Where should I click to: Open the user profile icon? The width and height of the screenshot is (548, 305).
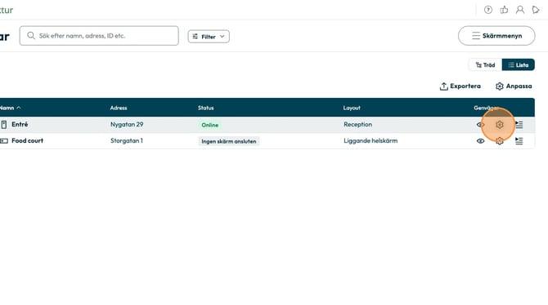[x=520, y=10]
